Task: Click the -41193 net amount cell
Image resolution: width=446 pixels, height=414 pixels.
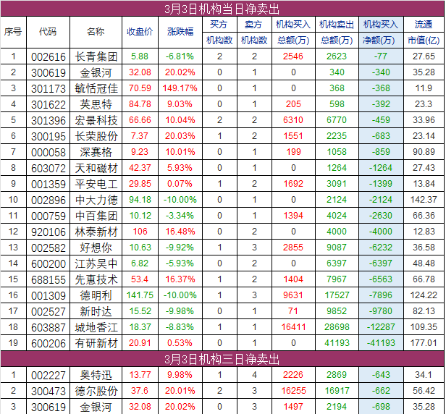Action: point(381,343)
